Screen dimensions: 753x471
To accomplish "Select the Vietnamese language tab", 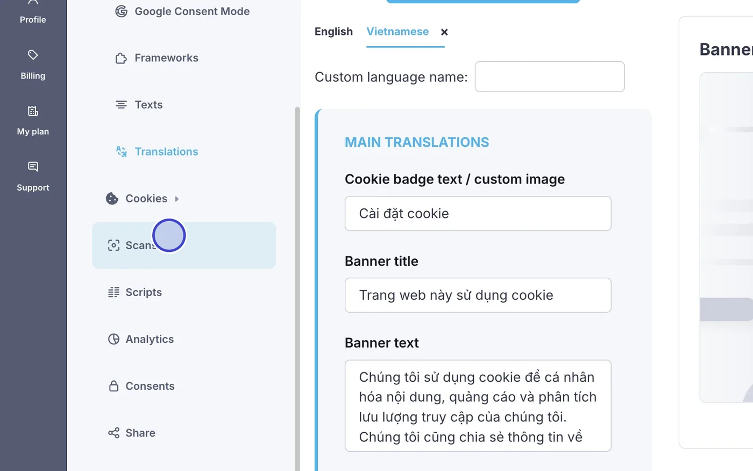I will pyautogui.click(x=397, y=32).
